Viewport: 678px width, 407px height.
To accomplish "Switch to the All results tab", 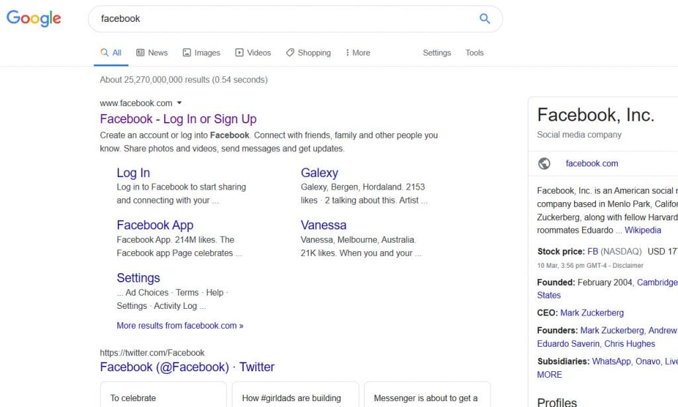I will (x=111, y=52).
